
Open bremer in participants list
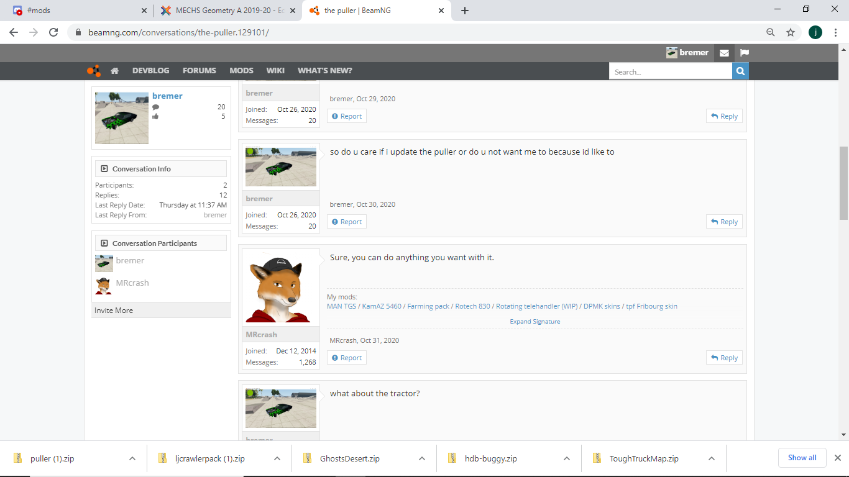tap(130, 261)
